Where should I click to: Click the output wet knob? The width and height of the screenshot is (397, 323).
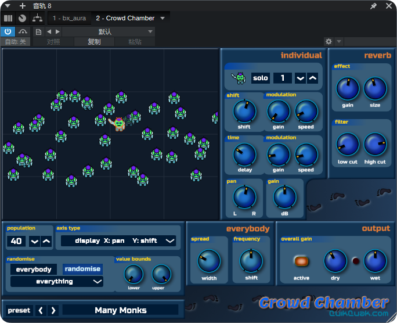pos(375,261)
